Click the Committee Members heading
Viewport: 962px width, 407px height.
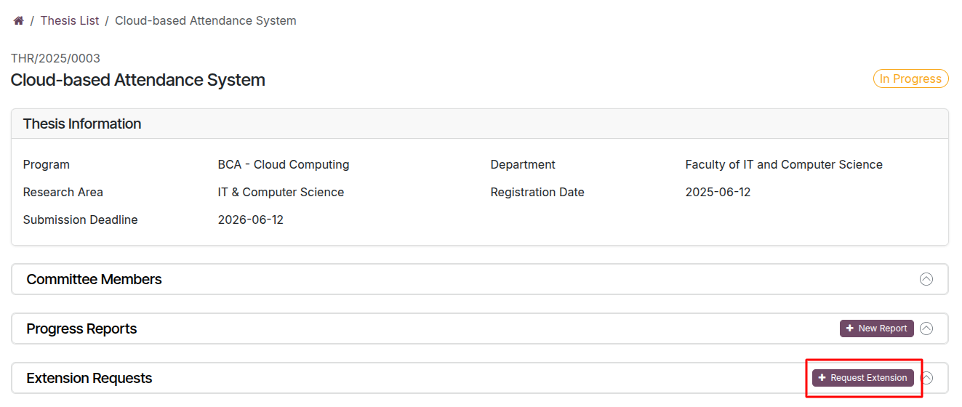[95, 279]
